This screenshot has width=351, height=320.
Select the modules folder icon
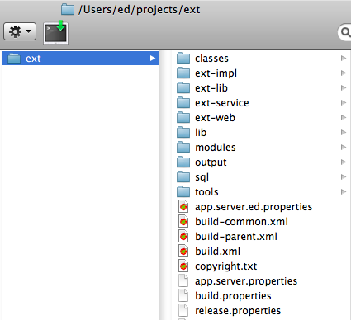183,148
